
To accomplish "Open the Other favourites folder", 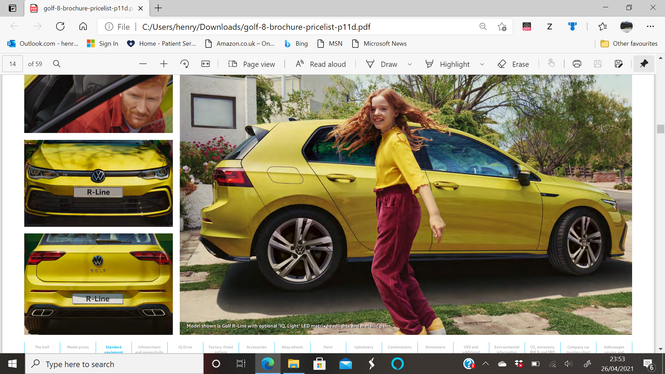I will click(629, 44).
